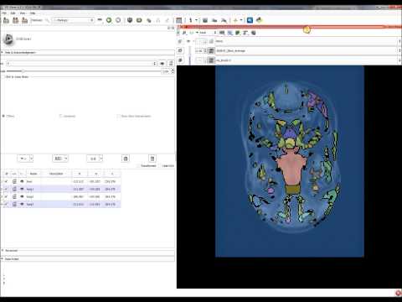Screen dimensions: 402x302
Task: Go to next module arrow icon
Action: [118, 20]
